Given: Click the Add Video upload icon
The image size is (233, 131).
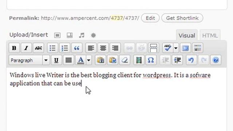Looking at the screenshot, I should pos(70,35).
